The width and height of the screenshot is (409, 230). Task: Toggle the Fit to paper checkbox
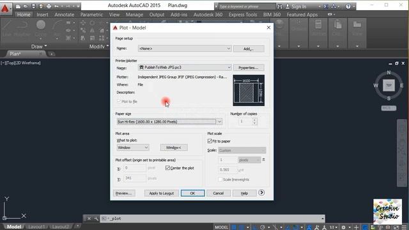(x=210, y=141)
